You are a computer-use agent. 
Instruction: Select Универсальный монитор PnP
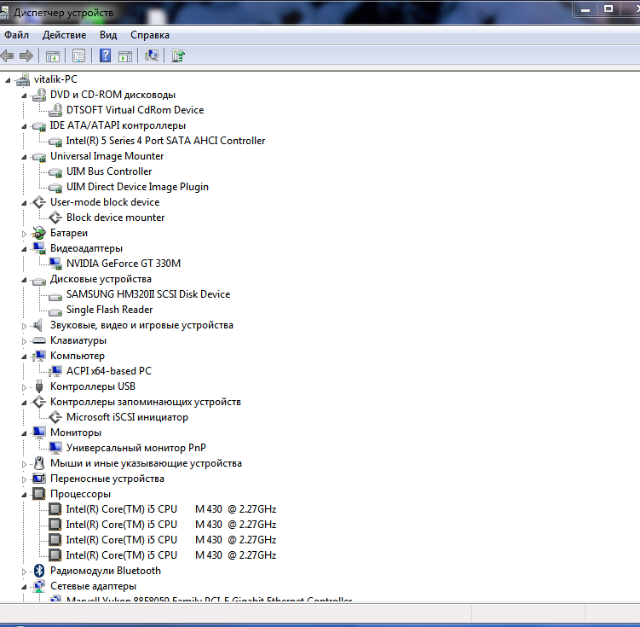[135, 448]
